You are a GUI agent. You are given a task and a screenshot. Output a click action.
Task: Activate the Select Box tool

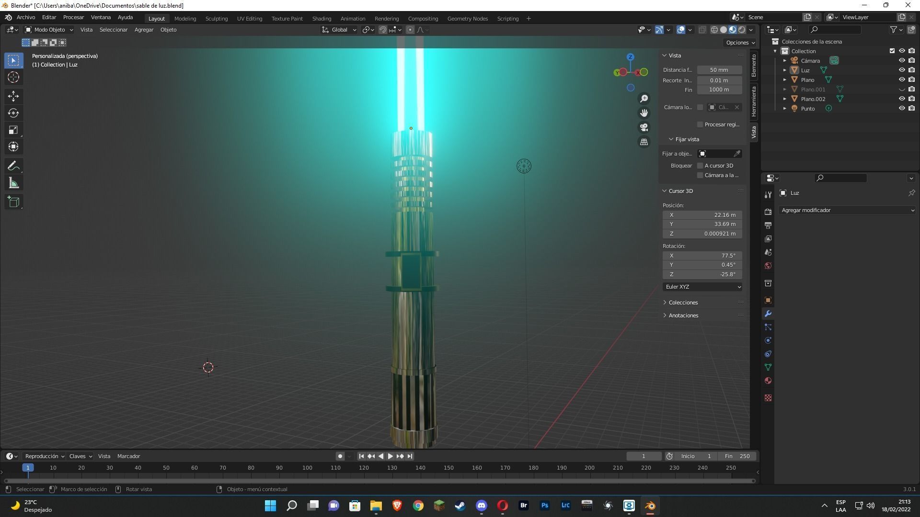13,60
